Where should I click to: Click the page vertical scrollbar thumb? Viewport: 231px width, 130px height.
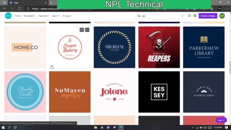230,67
